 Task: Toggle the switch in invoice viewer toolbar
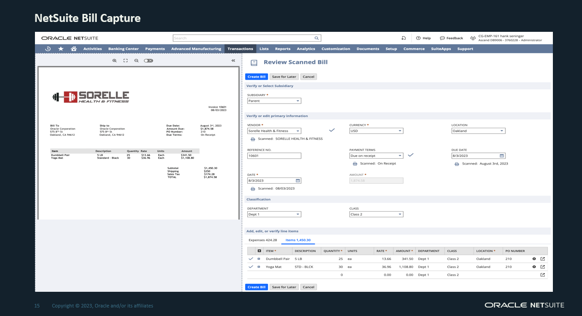click(148, 60)
